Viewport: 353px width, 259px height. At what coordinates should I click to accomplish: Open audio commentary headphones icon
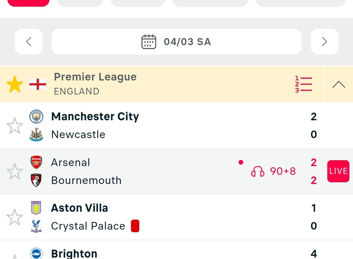[x=258, y=171]
